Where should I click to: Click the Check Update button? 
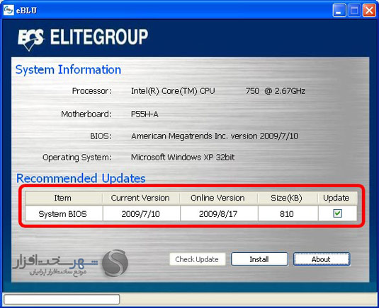tap(197, 259)
